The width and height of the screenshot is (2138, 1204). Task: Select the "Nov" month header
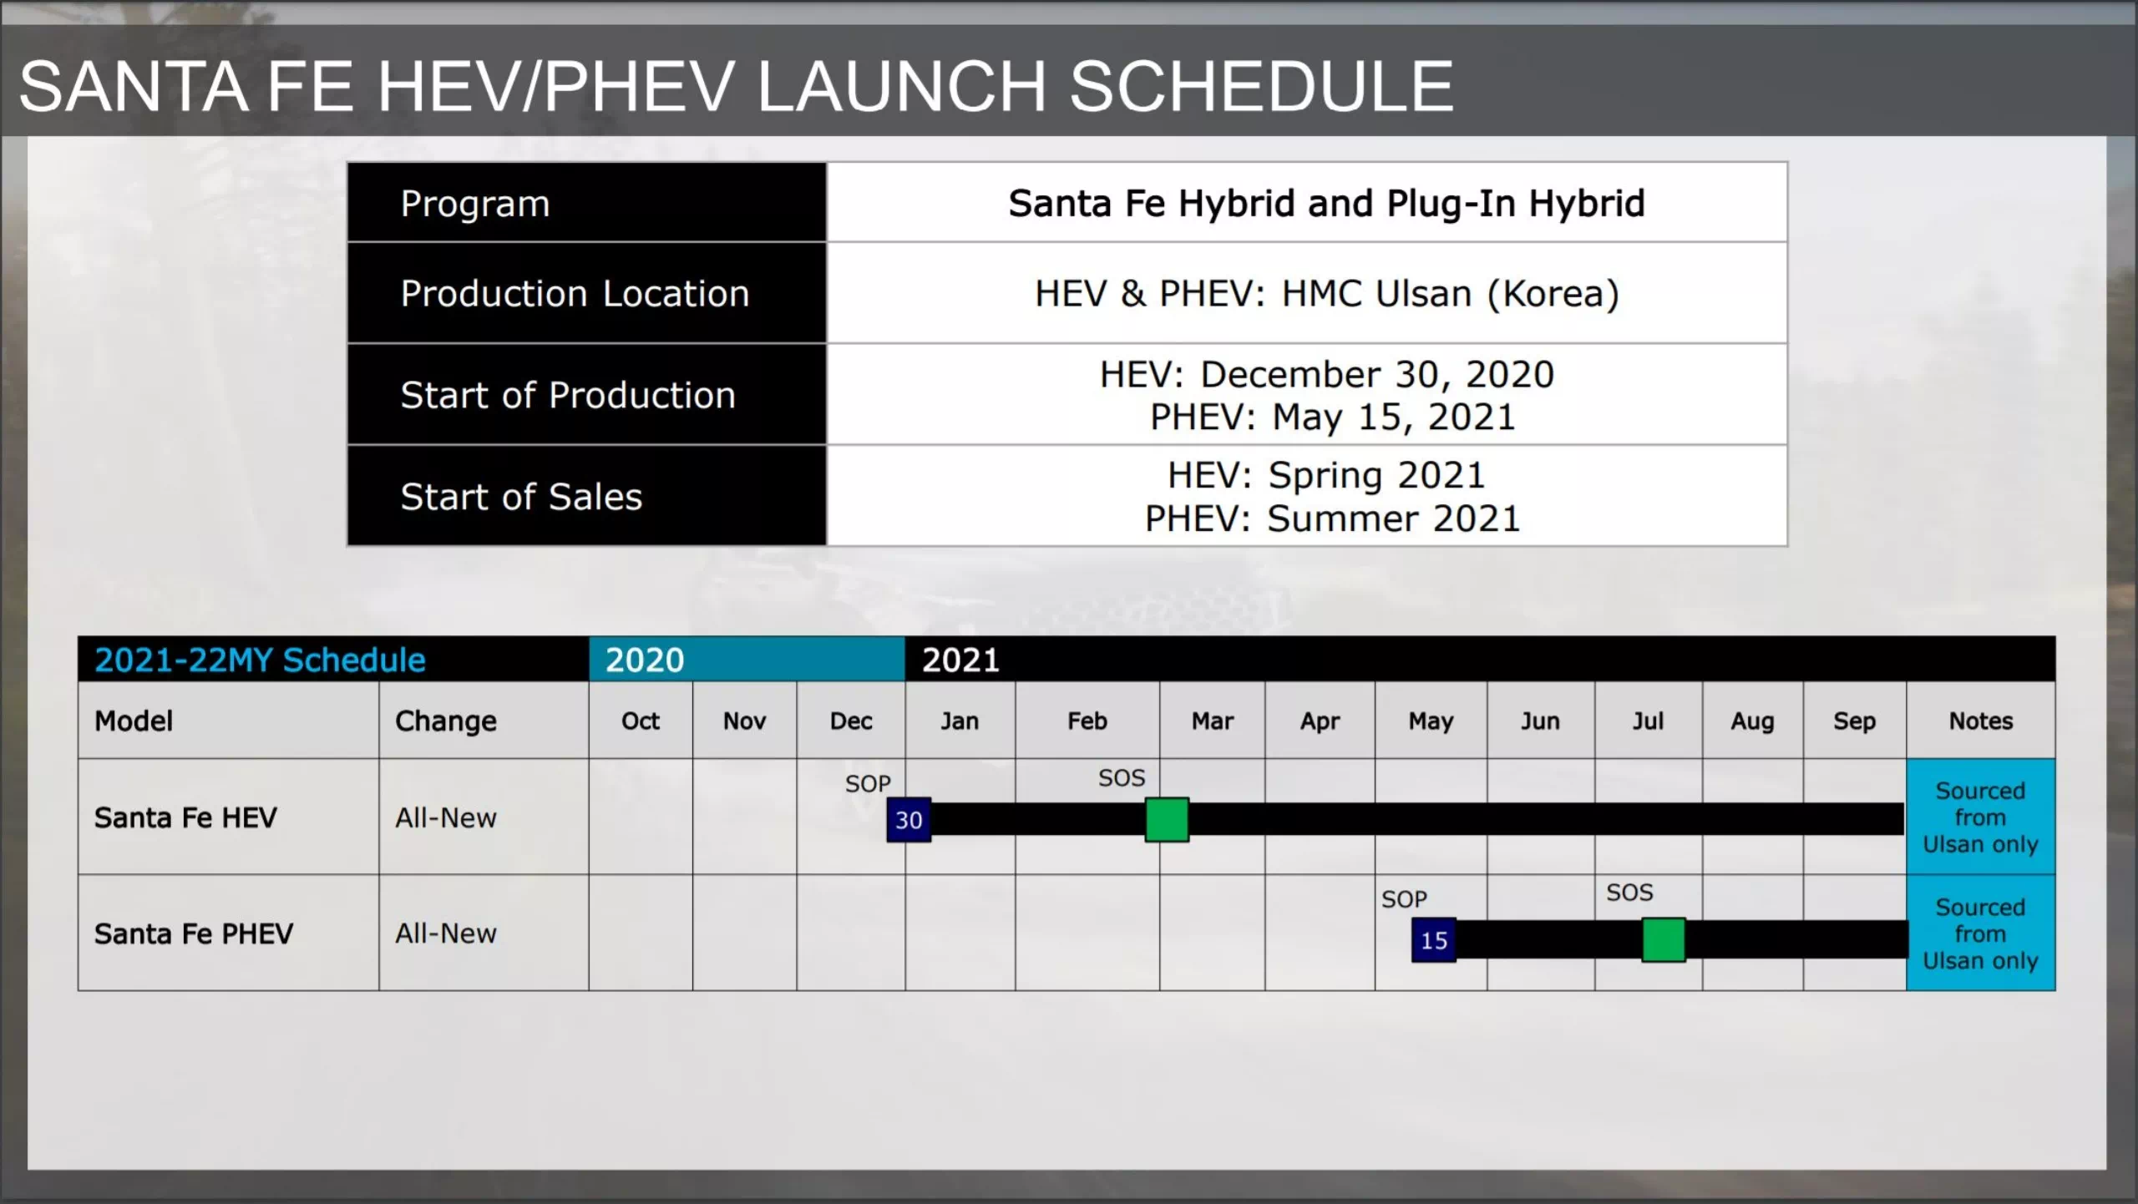coord(744,721)
